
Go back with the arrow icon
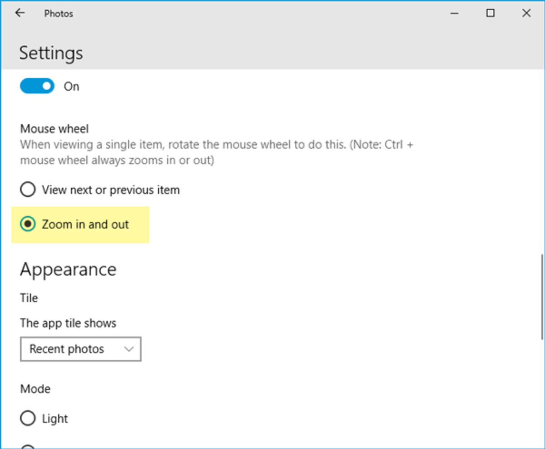(20, 13)
